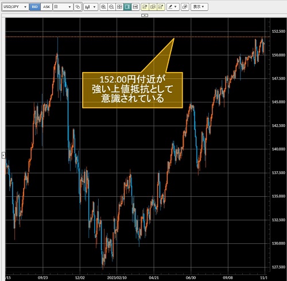Open the 表示 display menu
This screenshot has width=287, height=281.
199,7
